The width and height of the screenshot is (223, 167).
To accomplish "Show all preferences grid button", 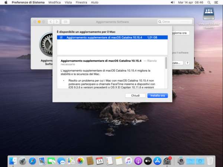I will point(65,22).
